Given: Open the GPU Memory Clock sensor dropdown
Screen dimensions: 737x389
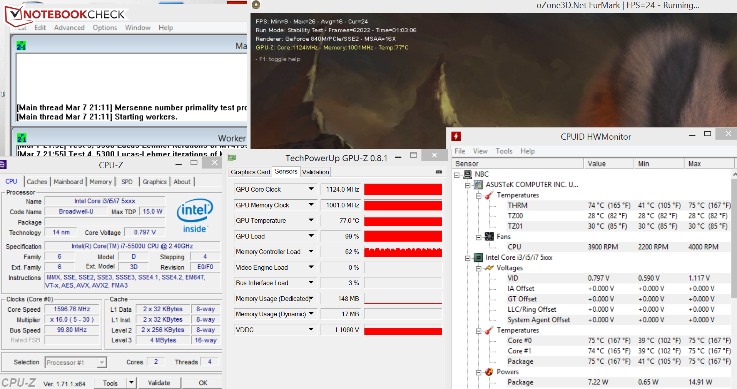Looking at the screenshot, I should click(311, 205).
